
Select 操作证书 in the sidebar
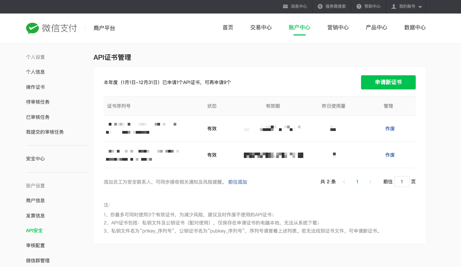coord(35,87)
